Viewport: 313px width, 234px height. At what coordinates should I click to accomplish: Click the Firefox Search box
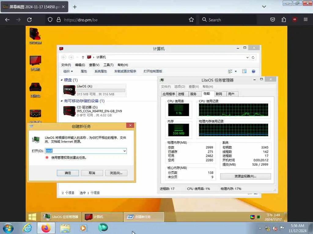pos(227,20)
